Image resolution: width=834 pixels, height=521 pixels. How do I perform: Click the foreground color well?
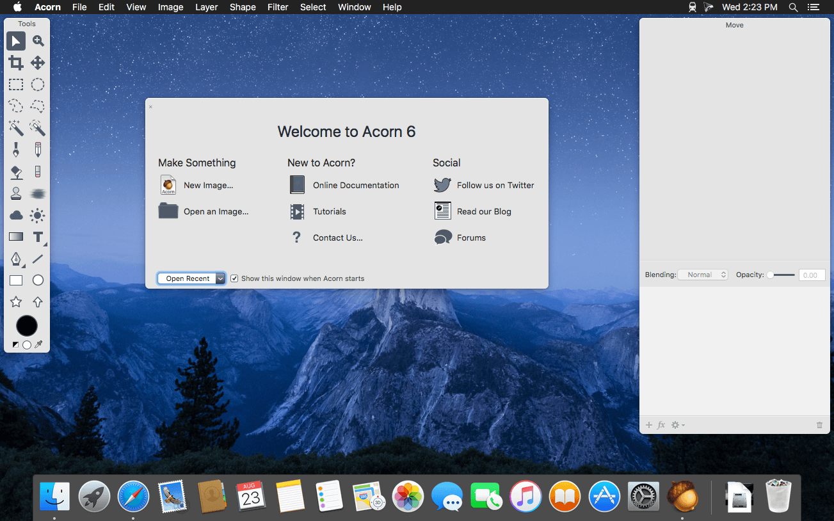coord(26,326)
